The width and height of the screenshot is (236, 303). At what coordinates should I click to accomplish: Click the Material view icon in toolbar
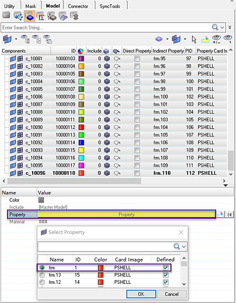click(52, 16)
